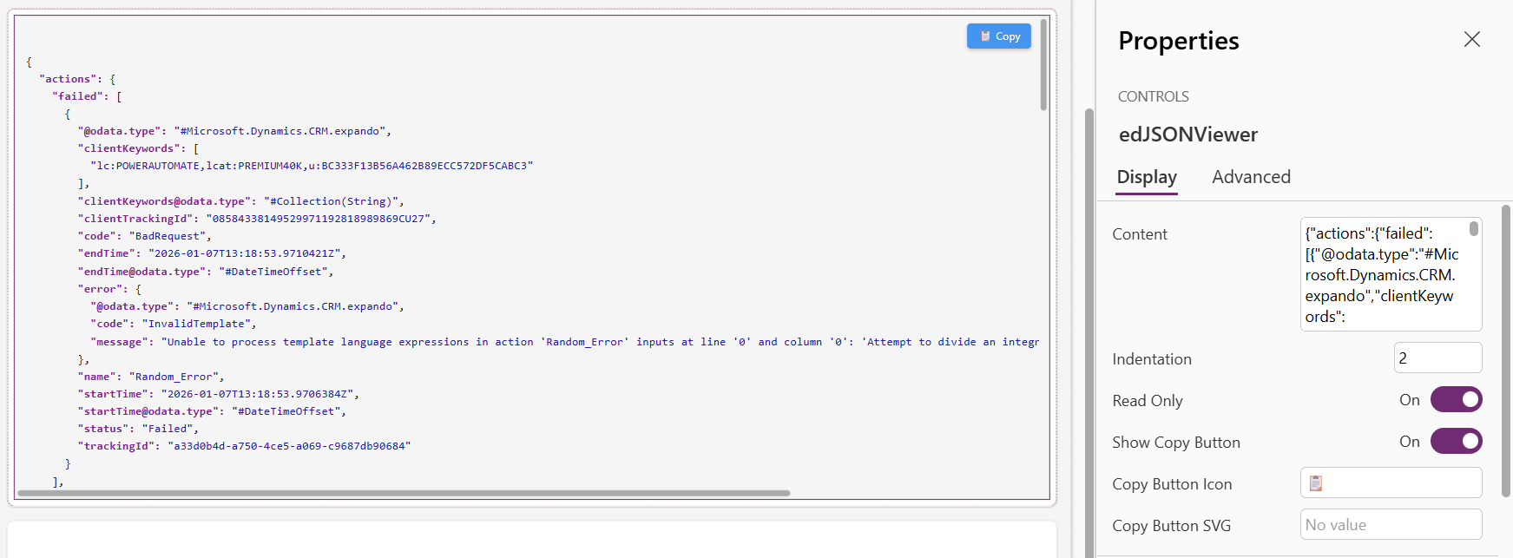The image size is (1513, 558).
Task: Click the "message" line in JSON error
Action: 565,342
